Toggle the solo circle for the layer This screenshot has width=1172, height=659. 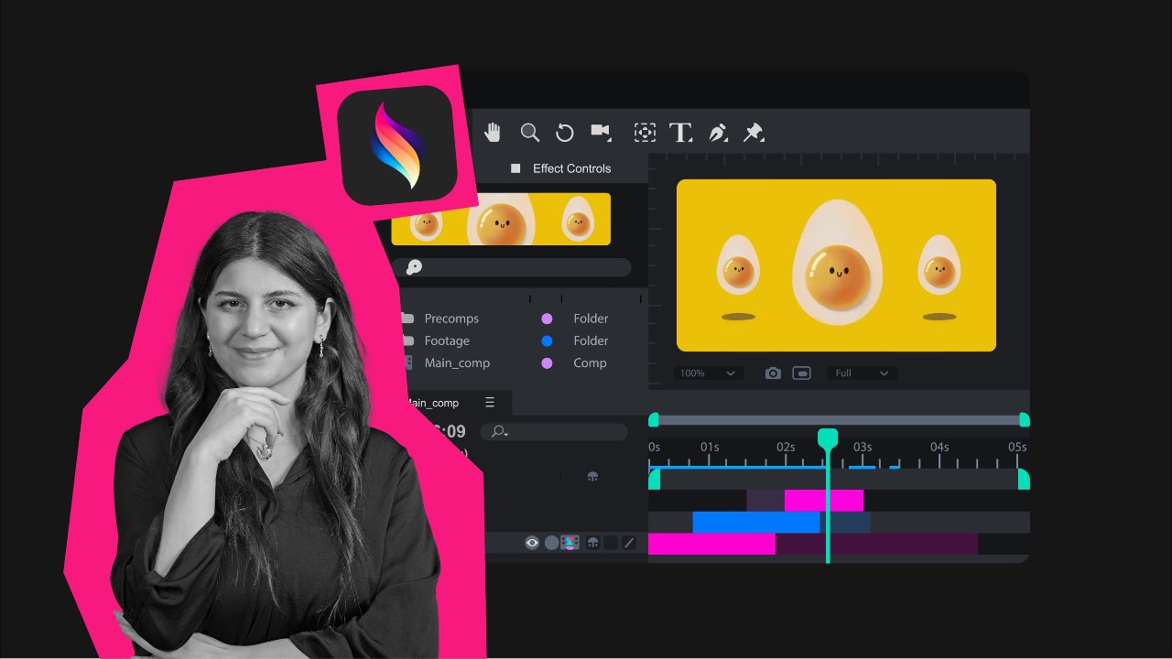551,543
